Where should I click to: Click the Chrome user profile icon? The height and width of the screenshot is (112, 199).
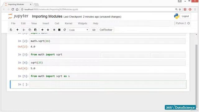tap(180, 1)
